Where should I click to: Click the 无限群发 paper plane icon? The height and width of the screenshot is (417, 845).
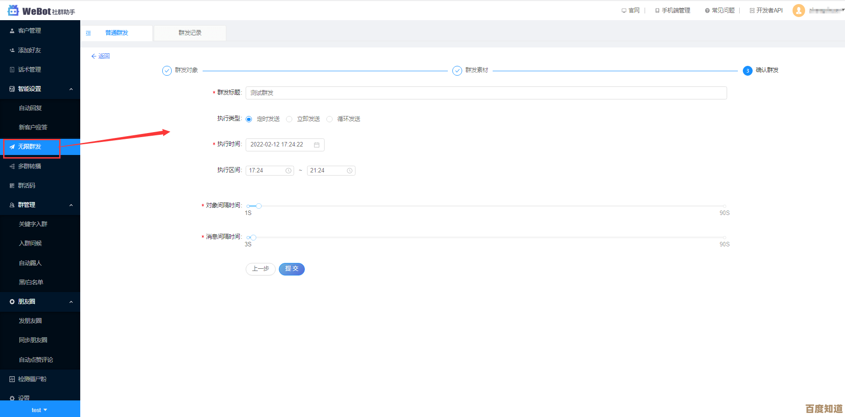12,147
